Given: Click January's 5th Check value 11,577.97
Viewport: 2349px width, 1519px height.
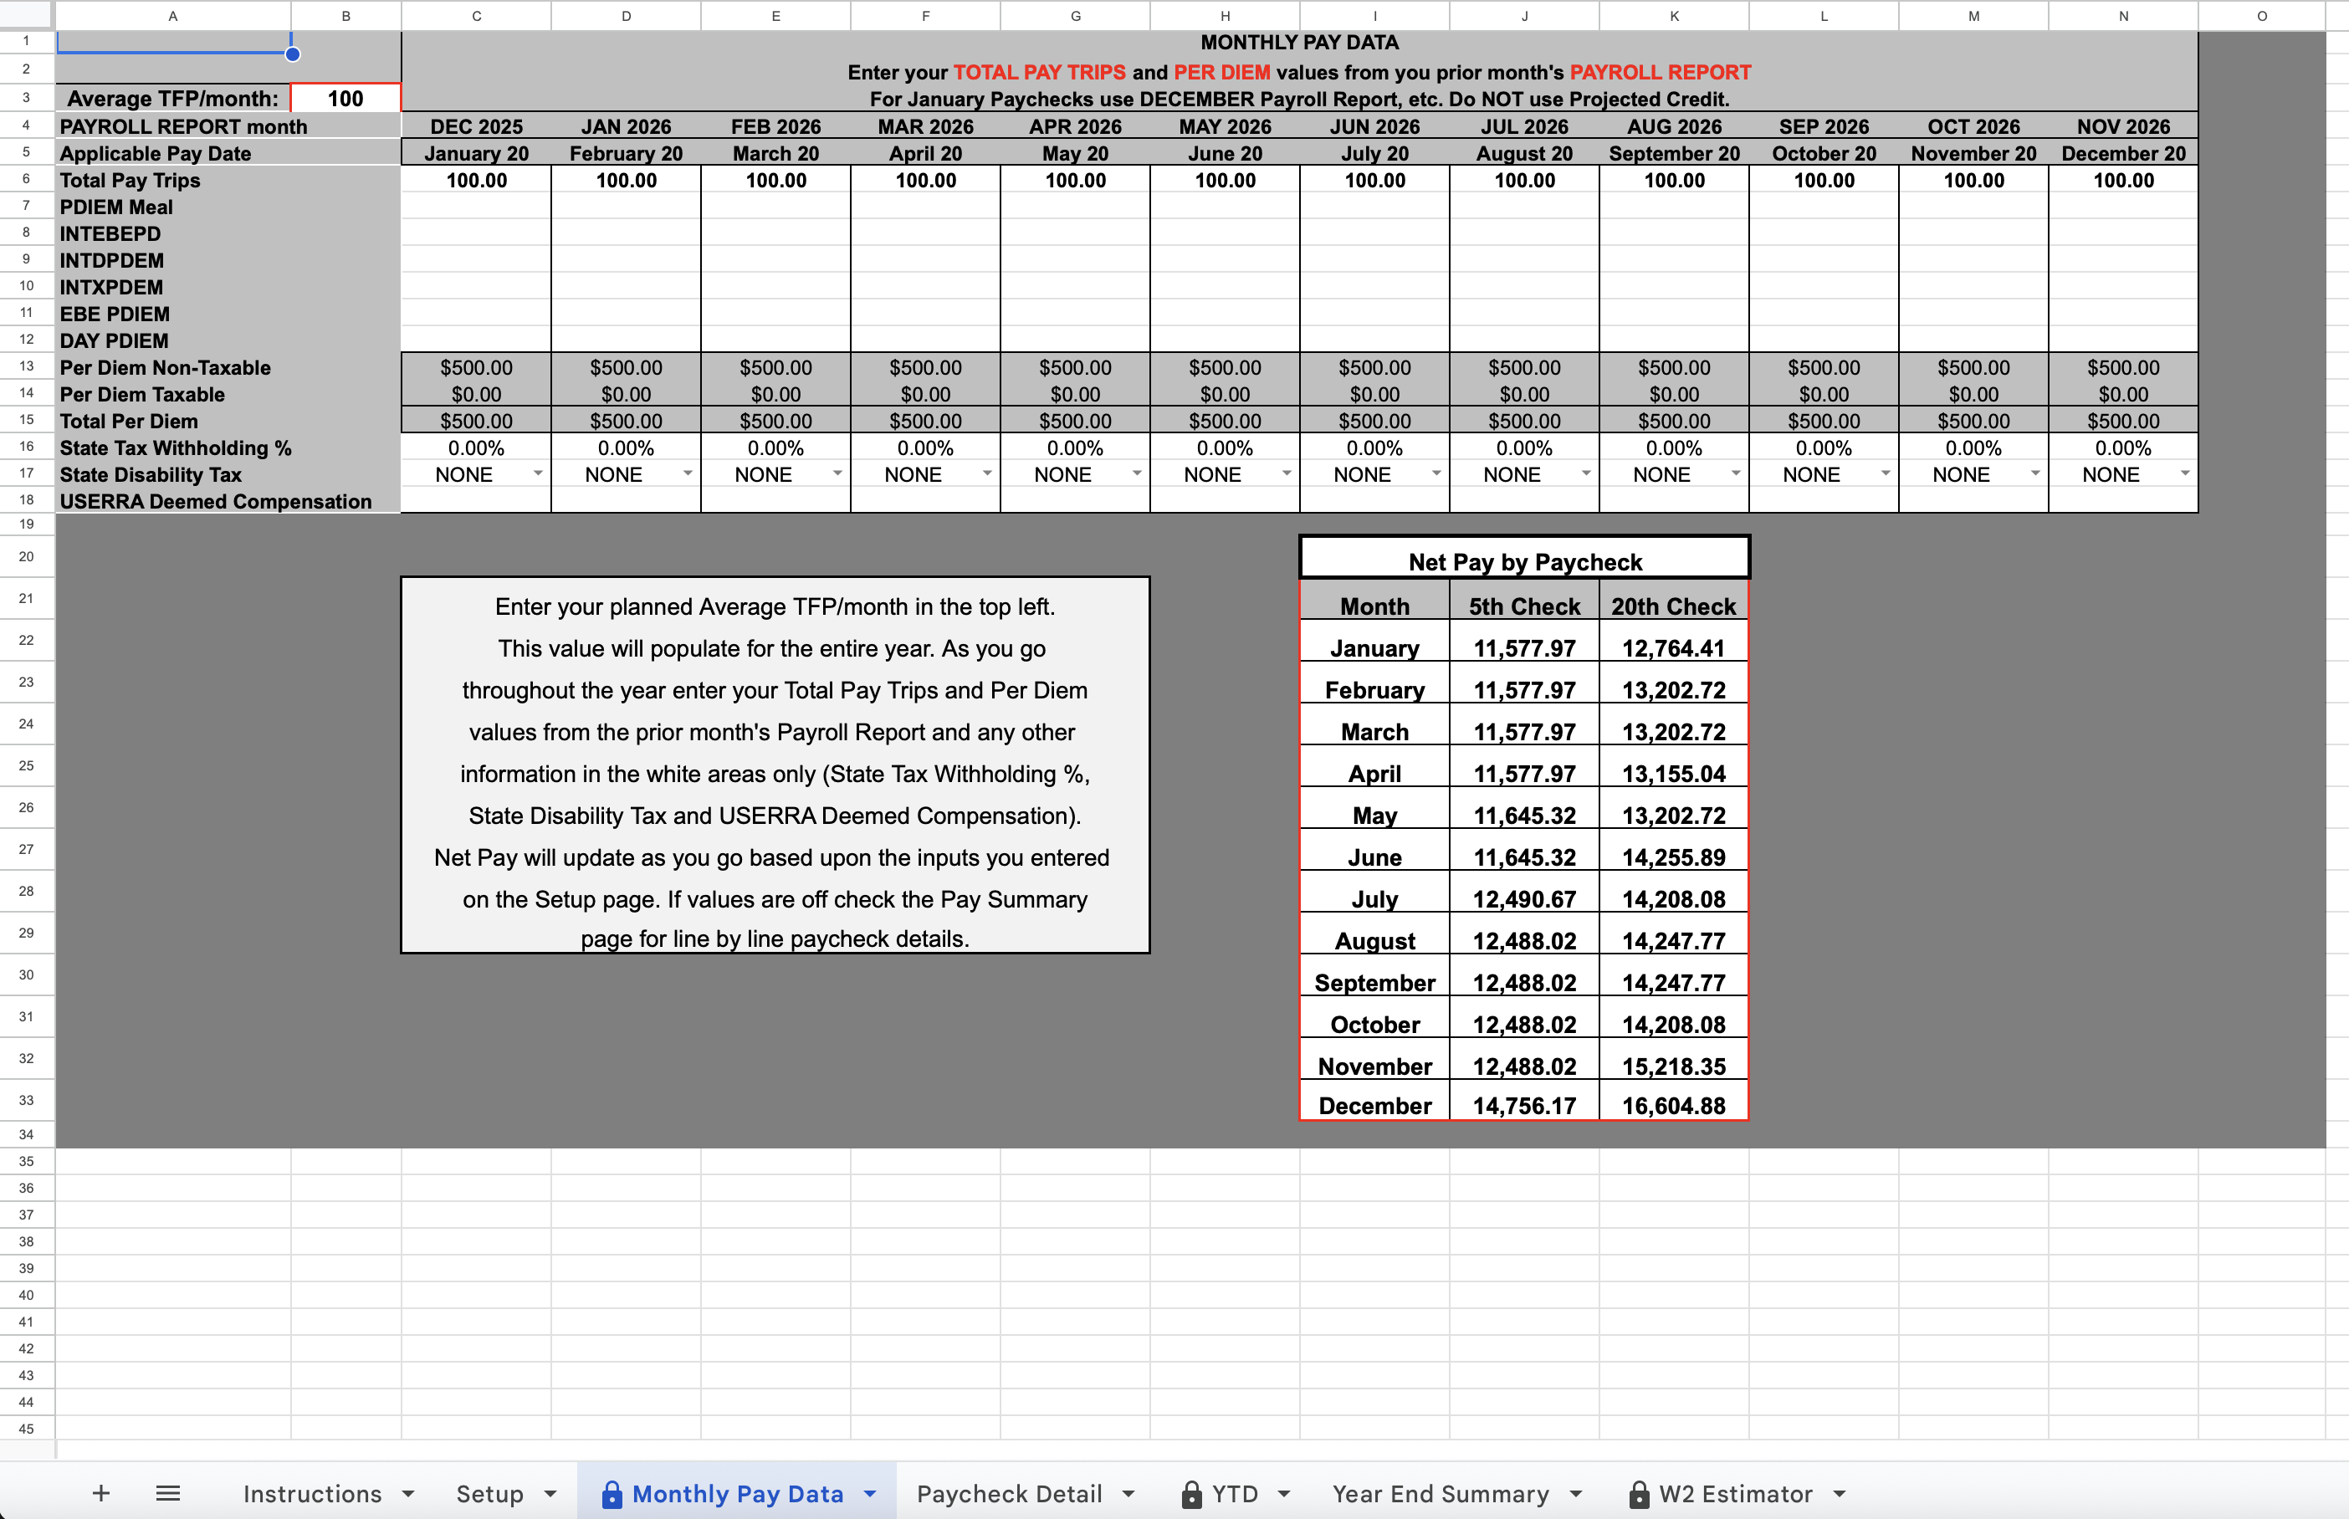Looking at the screenshot, I should pyautogui.click(x=1523, y=648).
